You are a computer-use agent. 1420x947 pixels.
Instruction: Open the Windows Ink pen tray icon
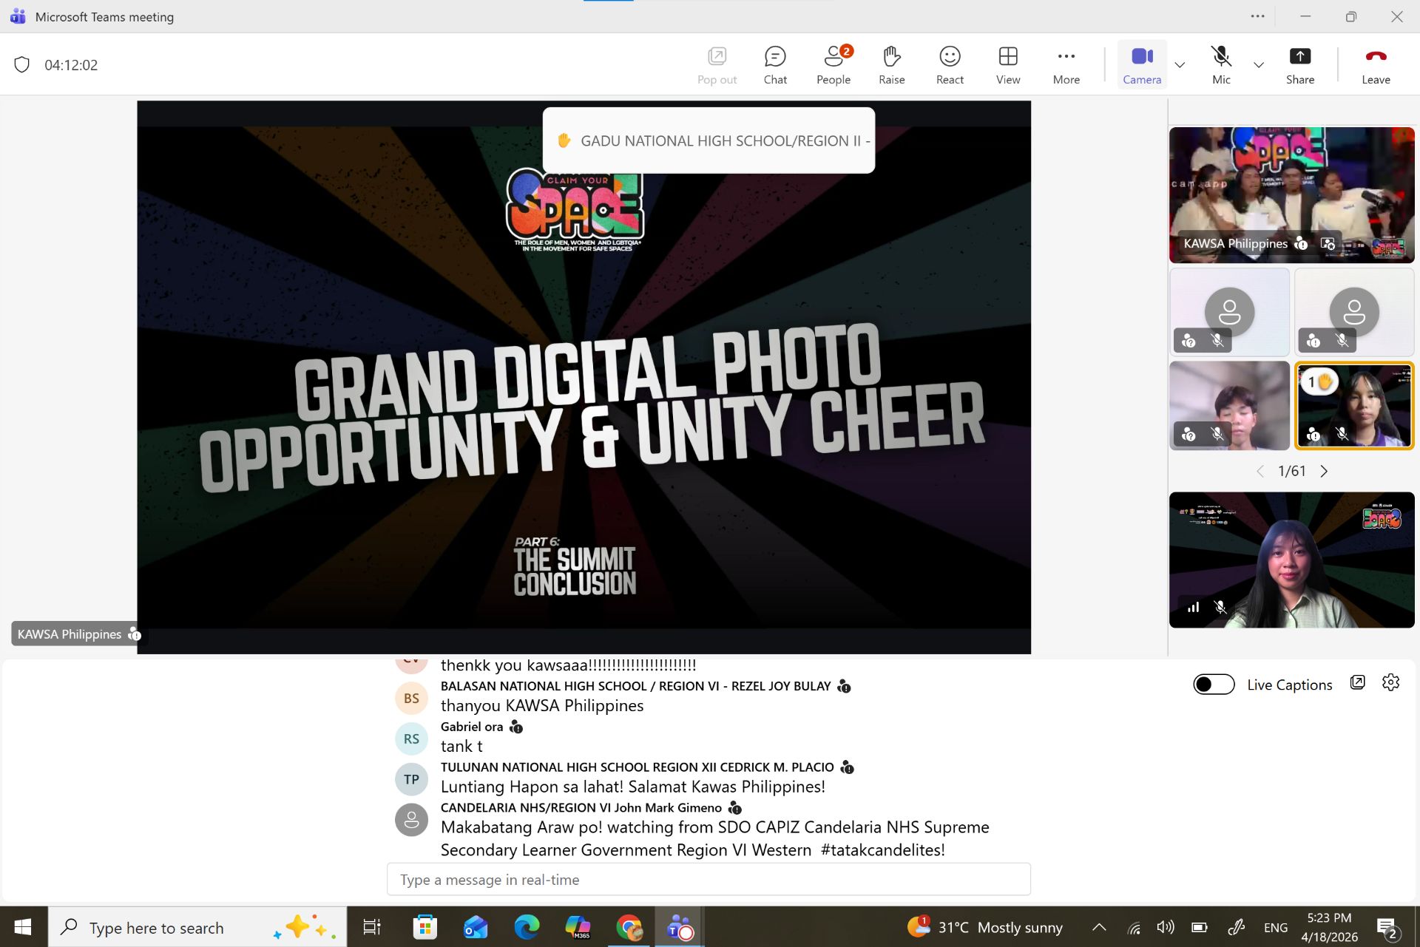pos(1237,927)
